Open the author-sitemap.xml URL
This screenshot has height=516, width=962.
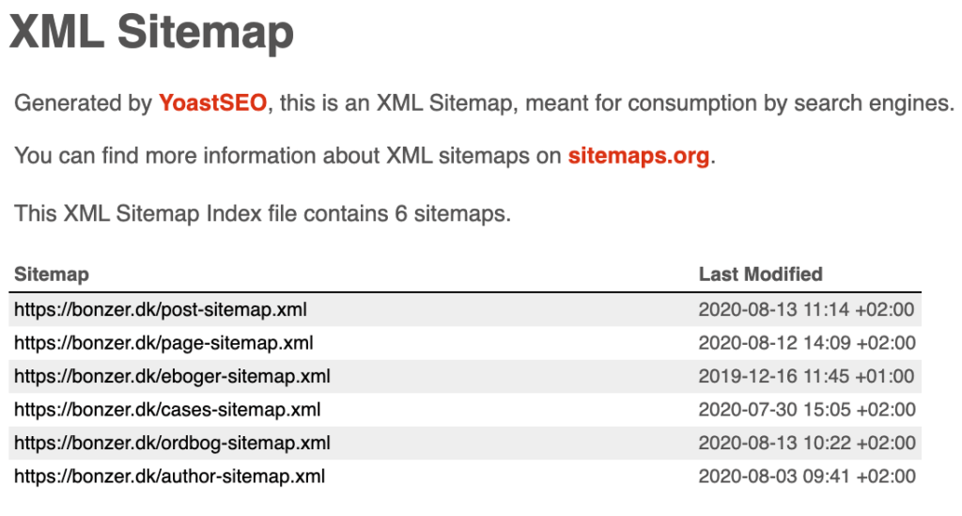point(170,477)
